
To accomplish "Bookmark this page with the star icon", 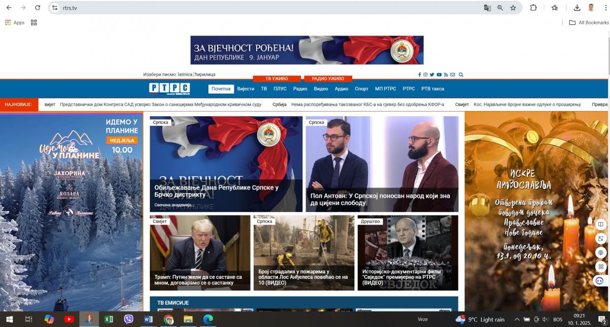I will [x=513, y=8].
